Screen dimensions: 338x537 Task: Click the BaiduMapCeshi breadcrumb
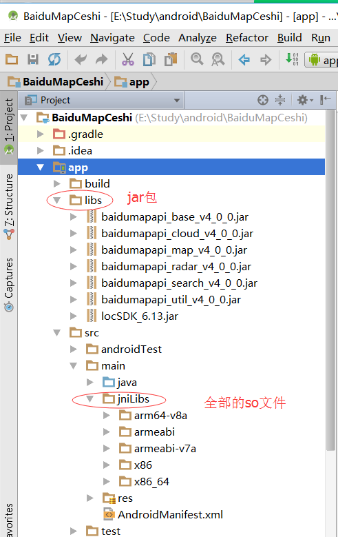(x=56, y=82)
